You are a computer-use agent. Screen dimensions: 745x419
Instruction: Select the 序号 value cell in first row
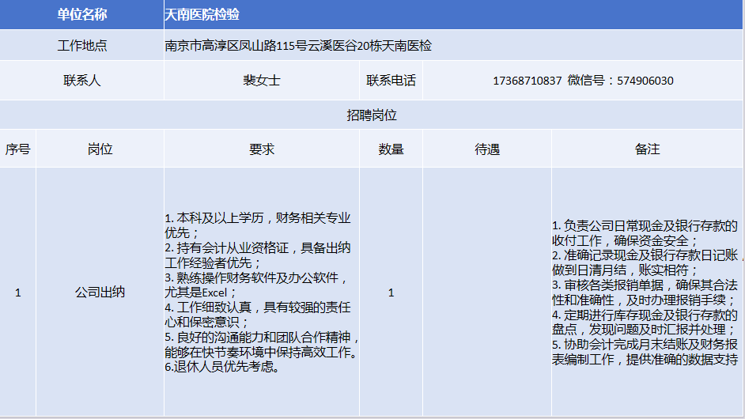tap(18, 293)
